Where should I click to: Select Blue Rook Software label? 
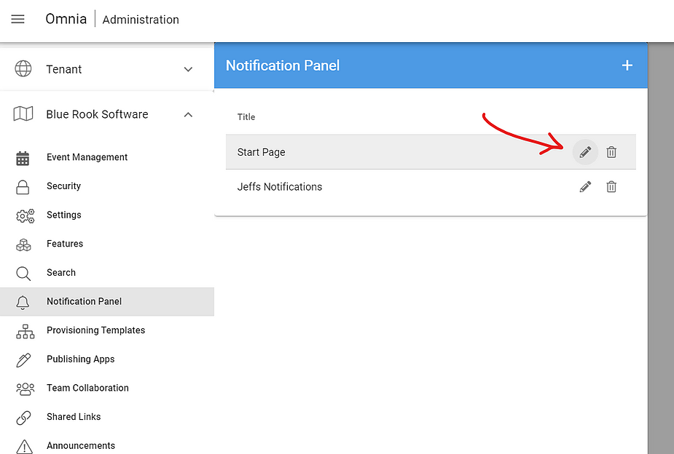[x=97, y=114]
